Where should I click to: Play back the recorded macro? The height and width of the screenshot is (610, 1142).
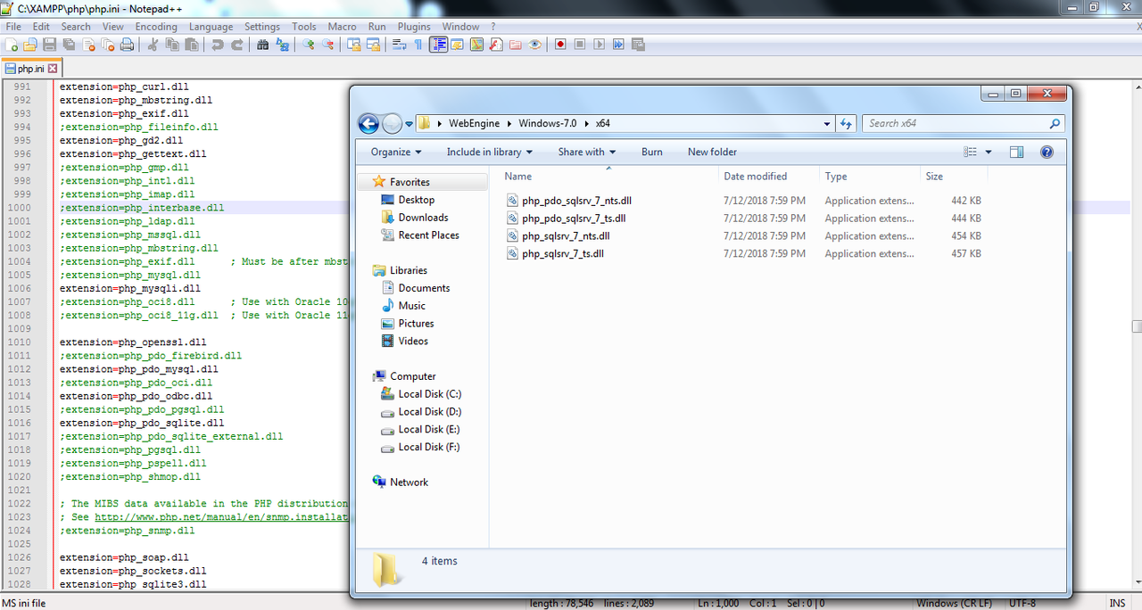point(599,45)
